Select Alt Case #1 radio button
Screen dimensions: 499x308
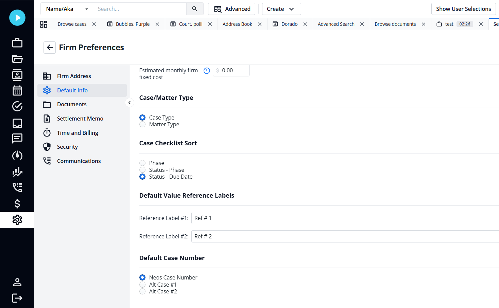(142, 285)
